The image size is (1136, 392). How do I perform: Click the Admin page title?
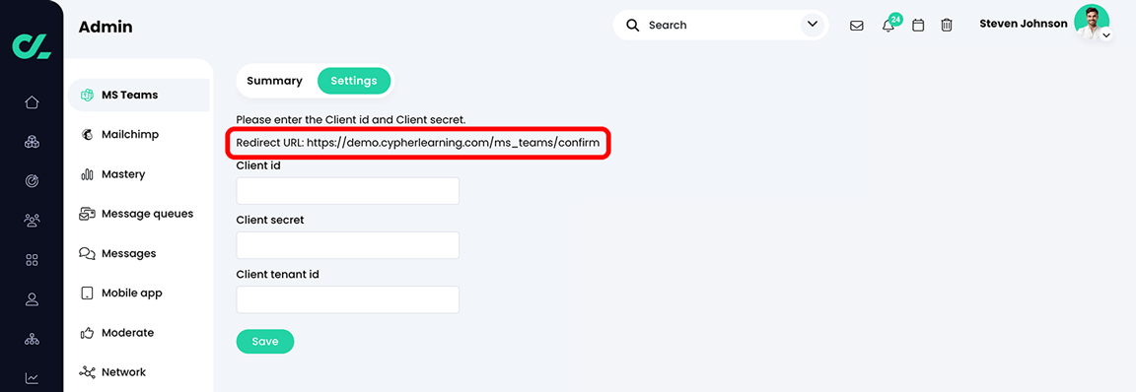click(x=106, y=28)
